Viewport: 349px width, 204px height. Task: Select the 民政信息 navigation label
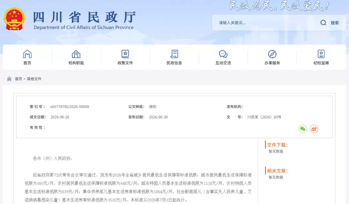tap(174, 63)
